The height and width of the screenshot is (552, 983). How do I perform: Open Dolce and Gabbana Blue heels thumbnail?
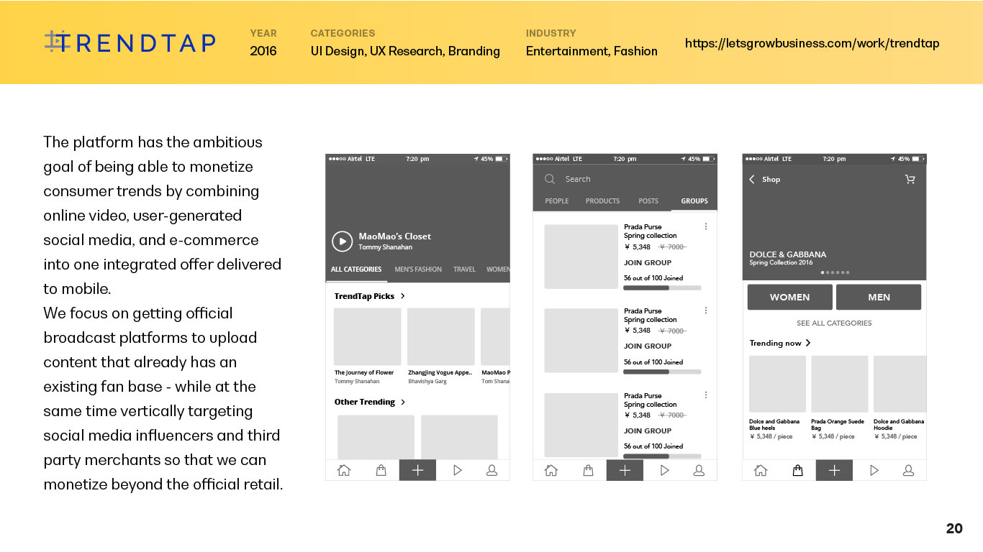[777, 384]
